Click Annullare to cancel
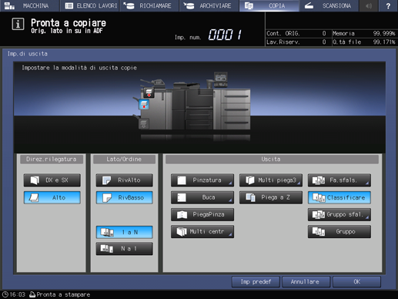Viewport: 398px width, 299px height. [x=306, y=282]
